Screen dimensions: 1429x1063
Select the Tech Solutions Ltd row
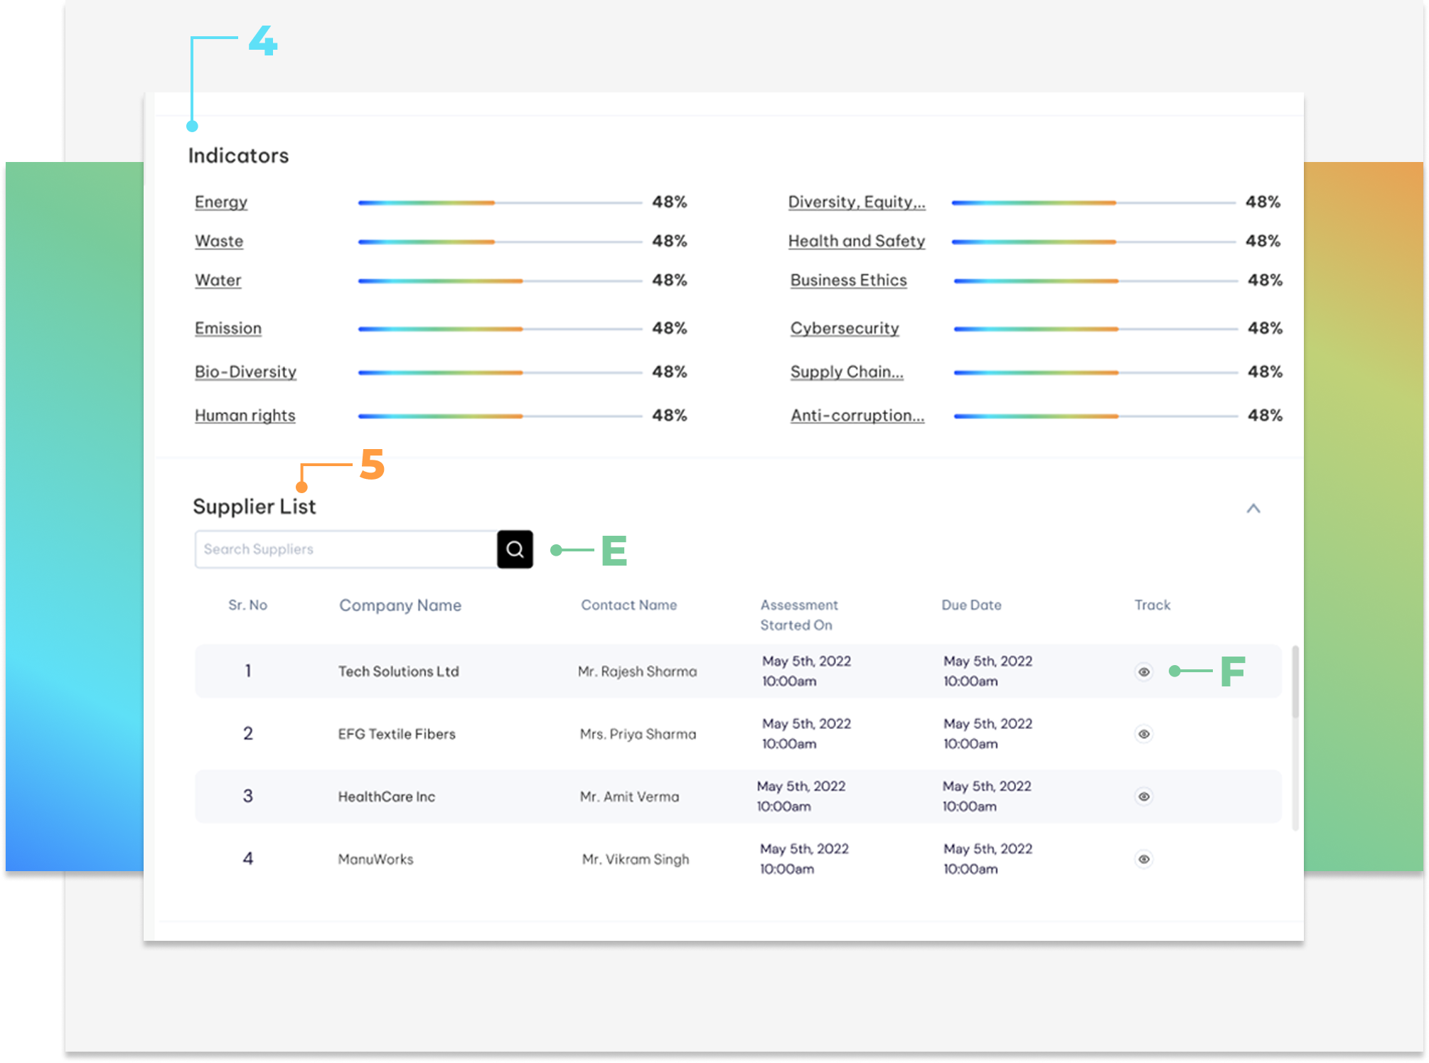(x=398, y=671)
